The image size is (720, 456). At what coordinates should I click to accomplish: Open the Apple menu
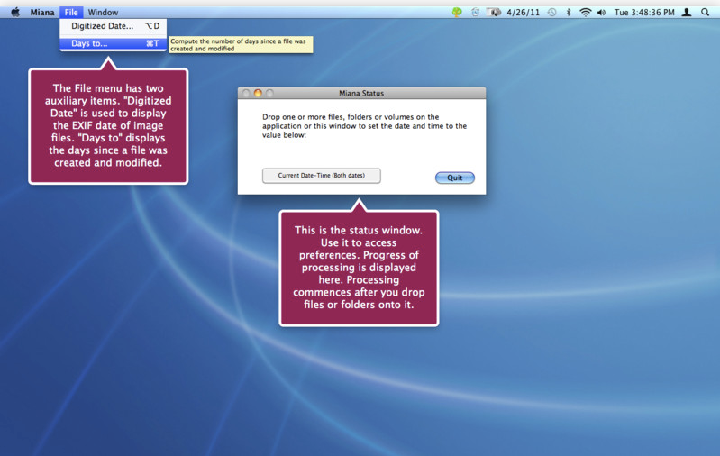pos(15,12)
